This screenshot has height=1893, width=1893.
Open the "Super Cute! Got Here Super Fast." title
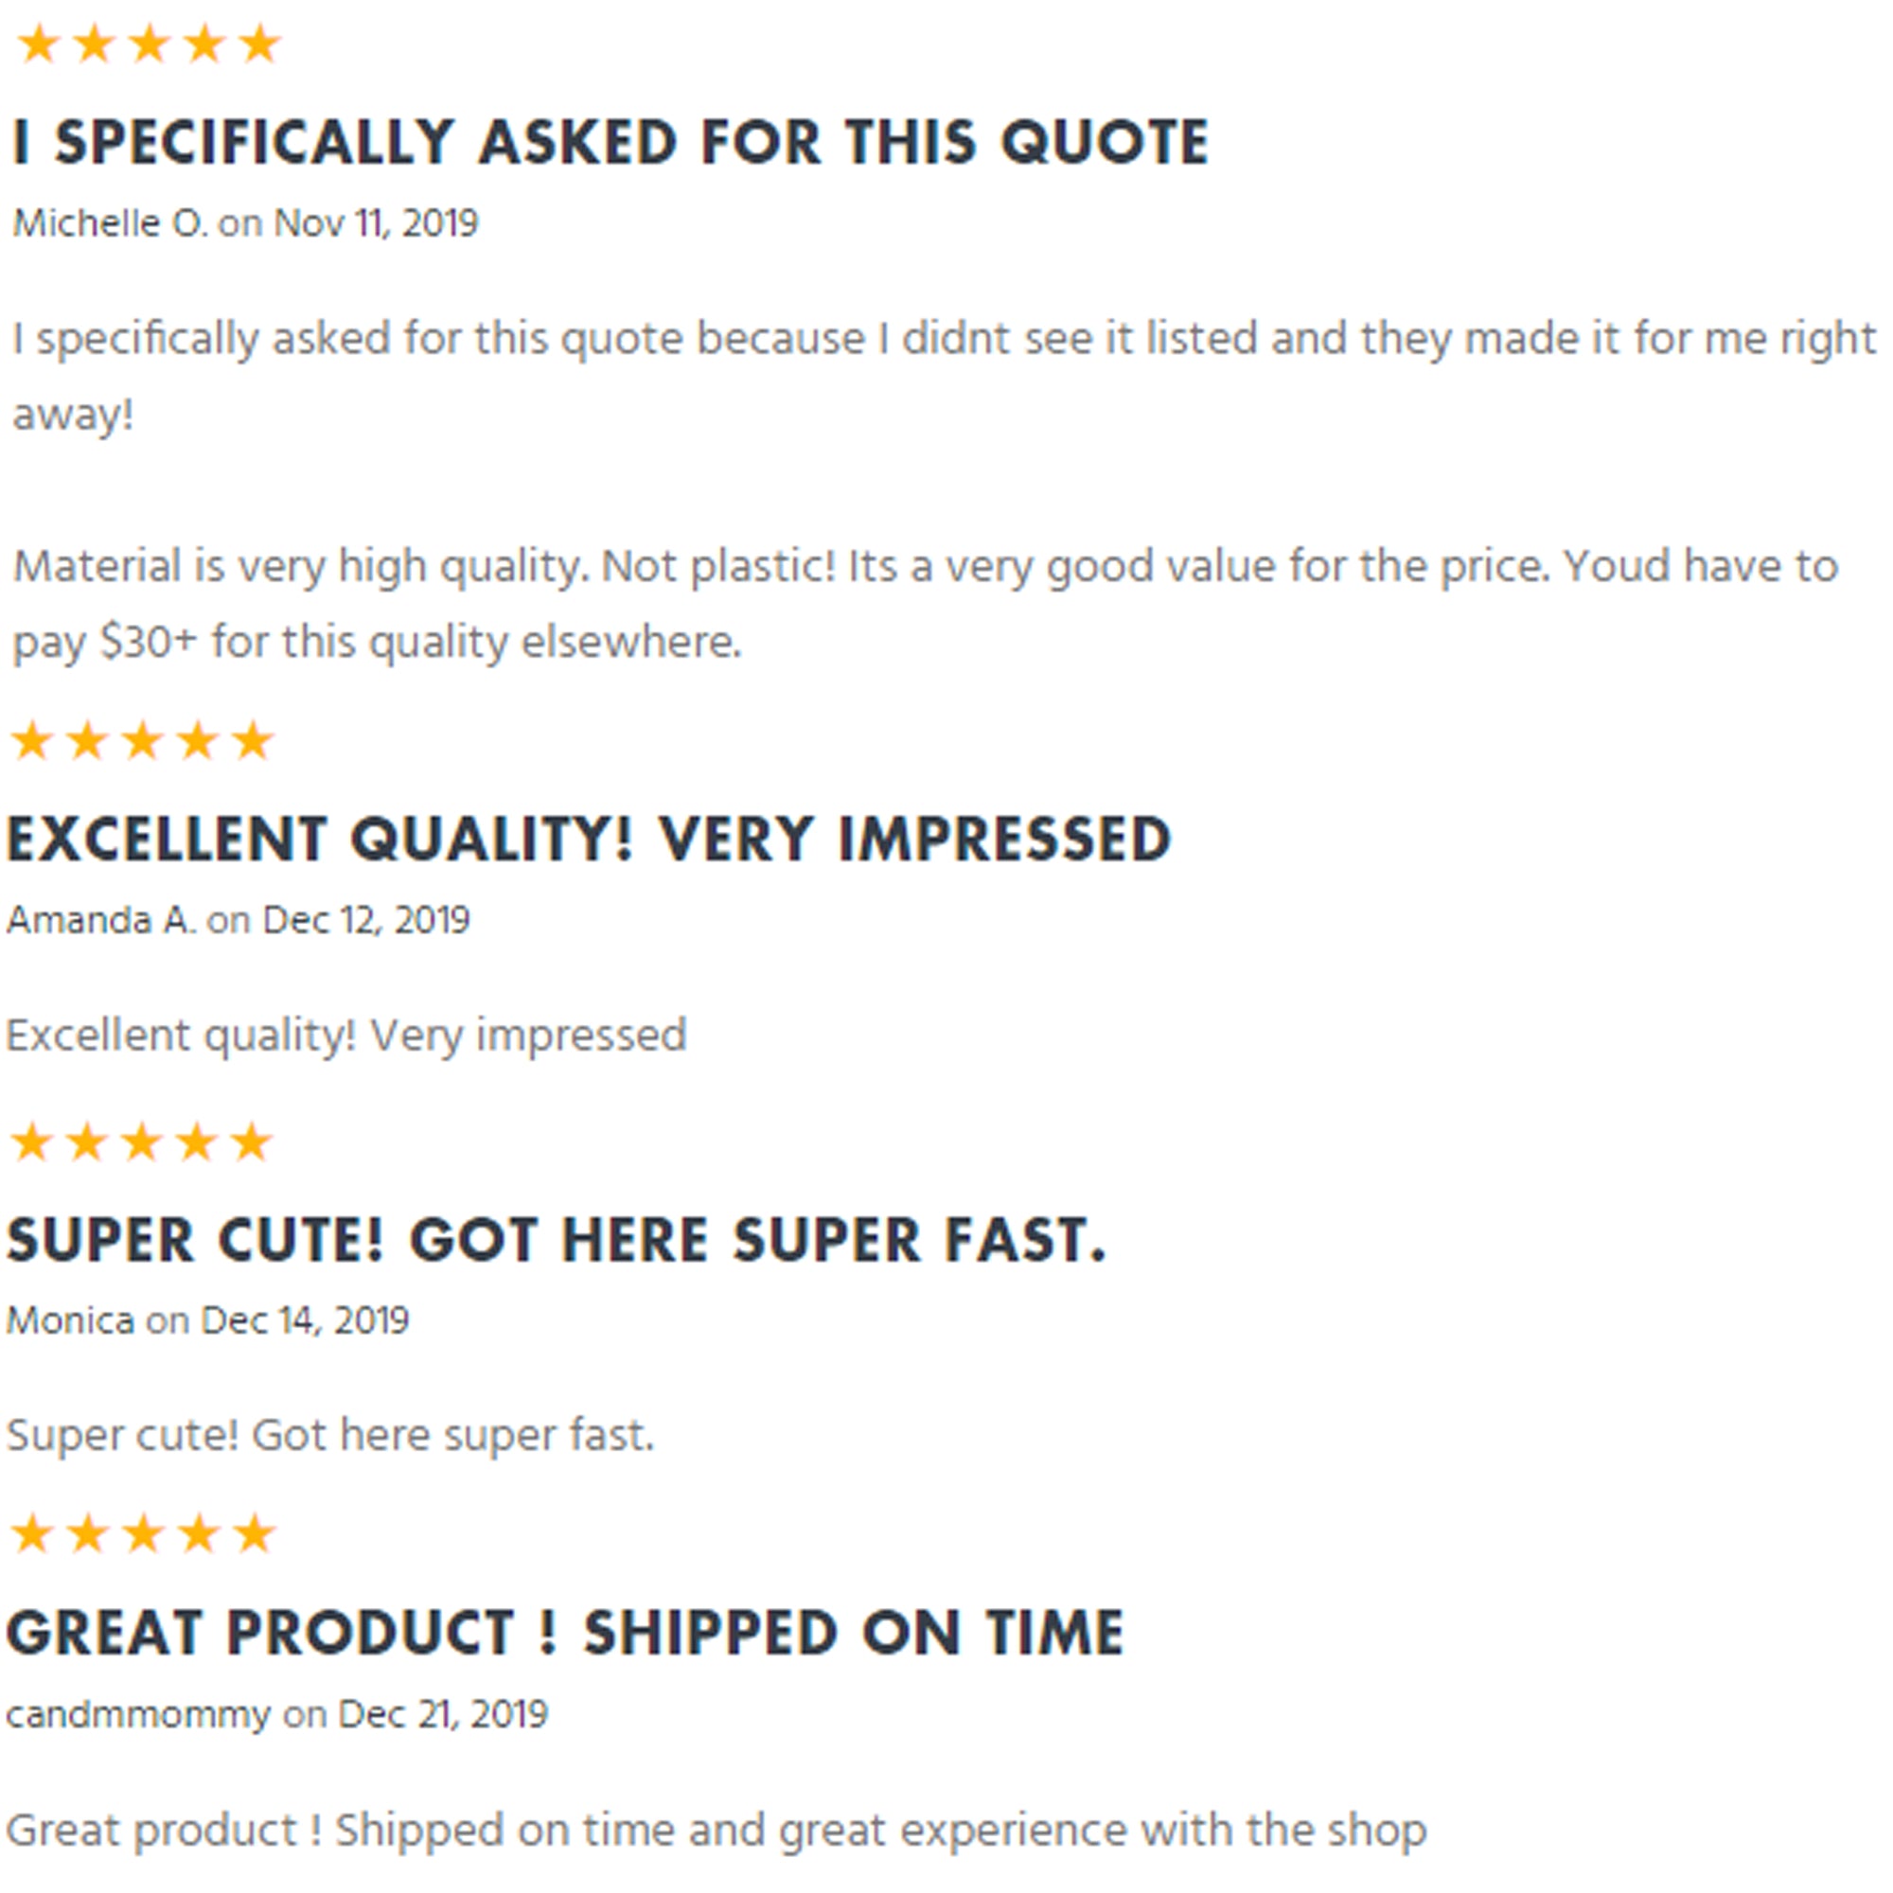(x=557, y=1241)
